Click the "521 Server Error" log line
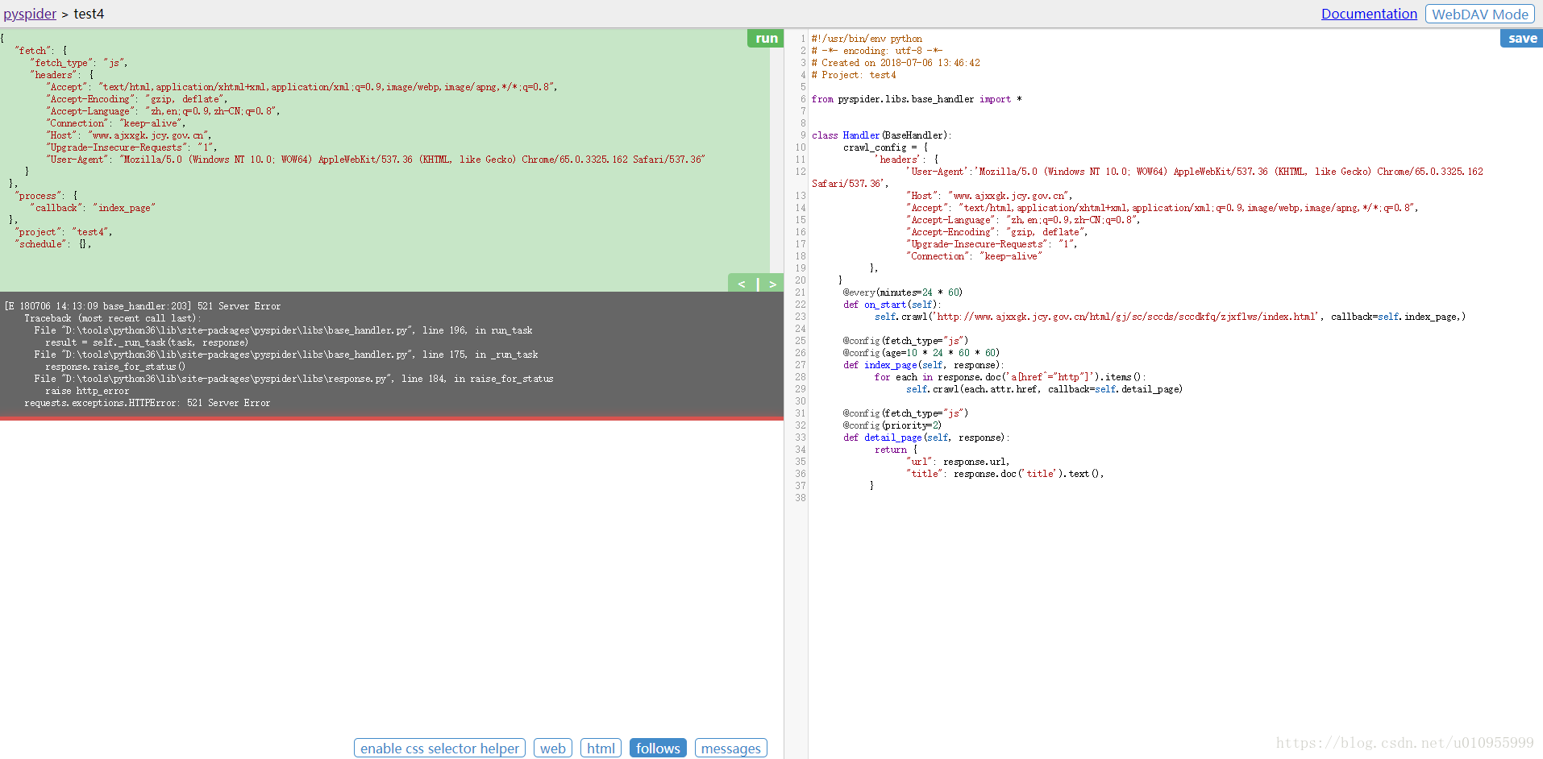Viewport: 1543px width, 759px height. coord(143,306)
